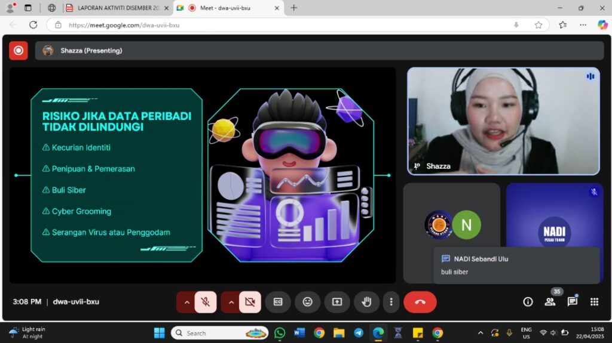Unmute the microphone
The height and width of the screenshot is (343, 612).
click(206, 302)
